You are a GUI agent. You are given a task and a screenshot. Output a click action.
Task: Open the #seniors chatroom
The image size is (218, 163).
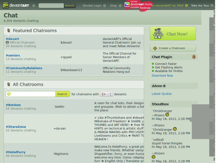[13, 55]
